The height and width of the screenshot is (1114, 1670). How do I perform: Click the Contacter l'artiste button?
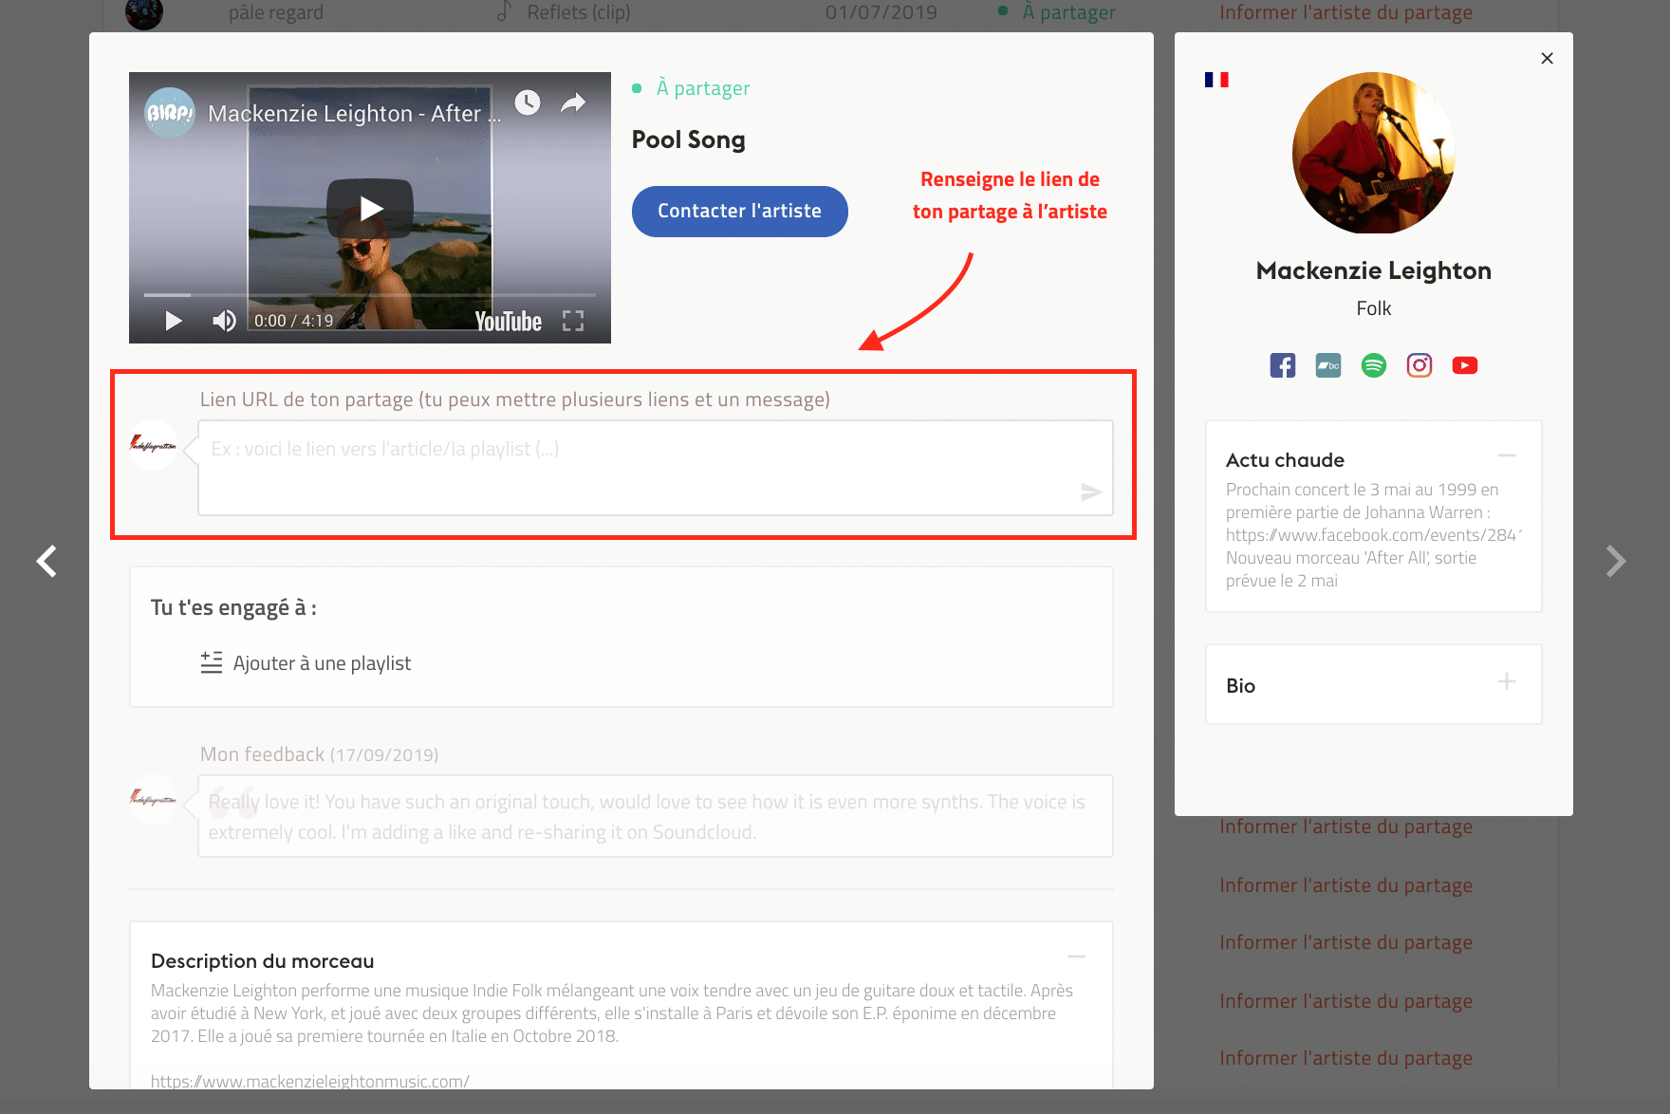tap(740, 212)
